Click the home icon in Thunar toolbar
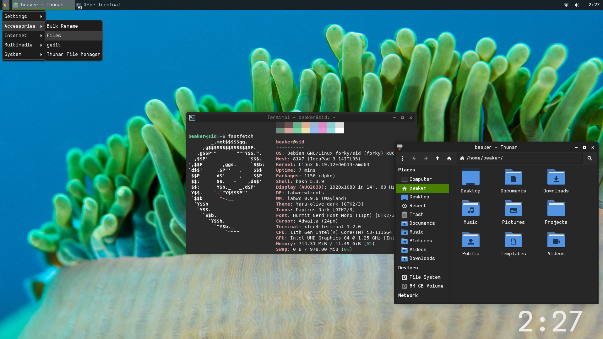This screenshot has width=603, height=339. point(449,158)
